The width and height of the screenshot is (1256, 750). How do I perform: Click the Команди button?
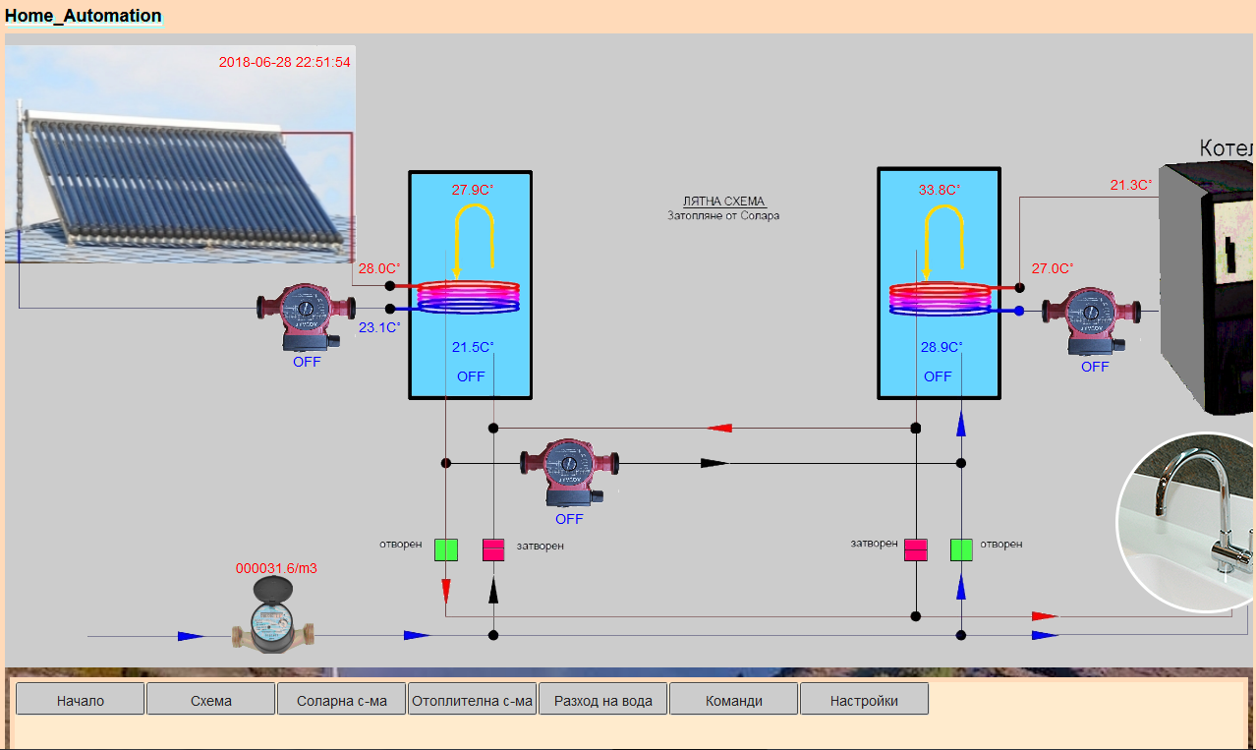[734, 700]
